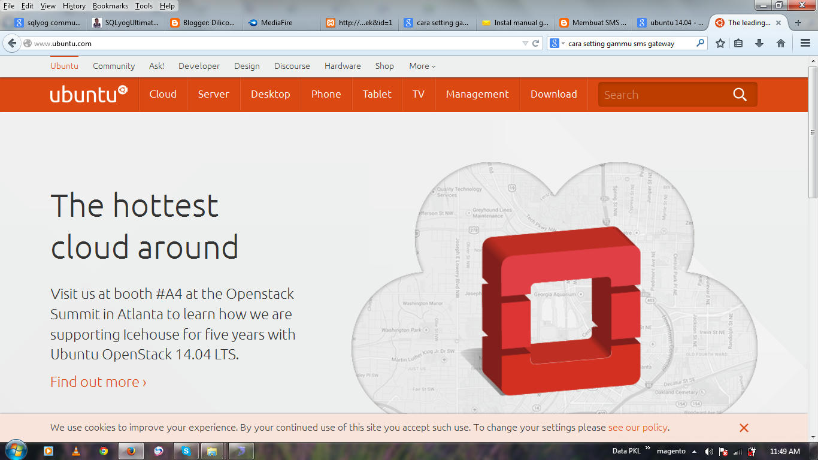Open the Management section

[477, 94]
